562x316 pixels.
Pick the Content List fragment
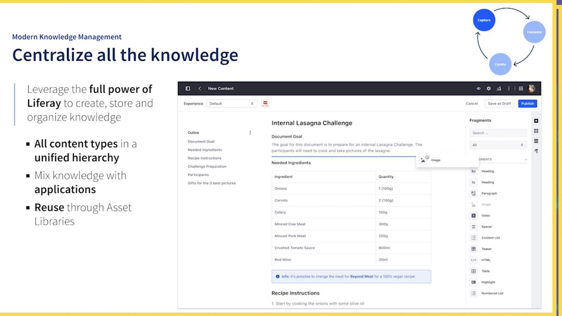(497, 238)
